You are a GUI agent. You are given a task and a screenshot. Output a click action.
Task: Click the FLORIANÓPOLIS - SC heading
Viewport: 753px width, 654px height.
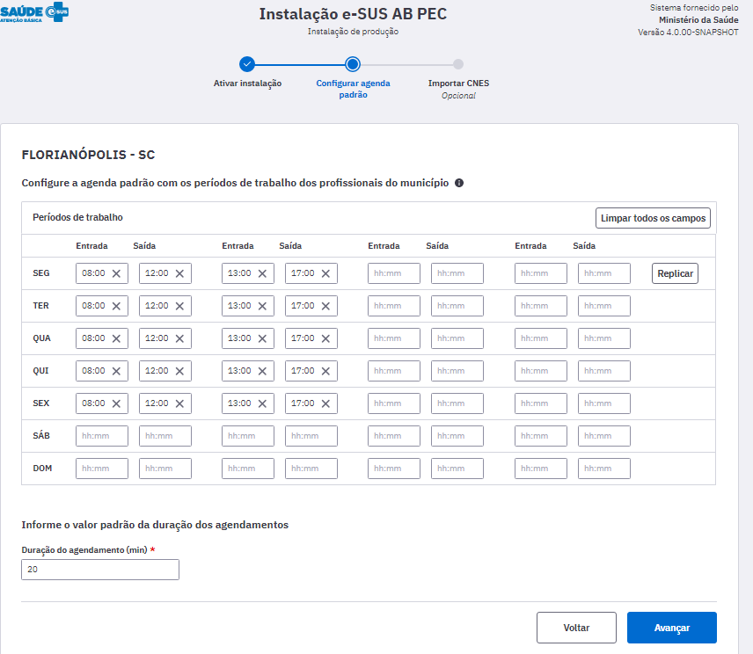(88, 155)
